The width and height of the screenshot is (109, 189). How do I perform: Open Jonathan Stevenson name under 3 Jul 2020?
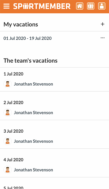(x=33, y=141)
